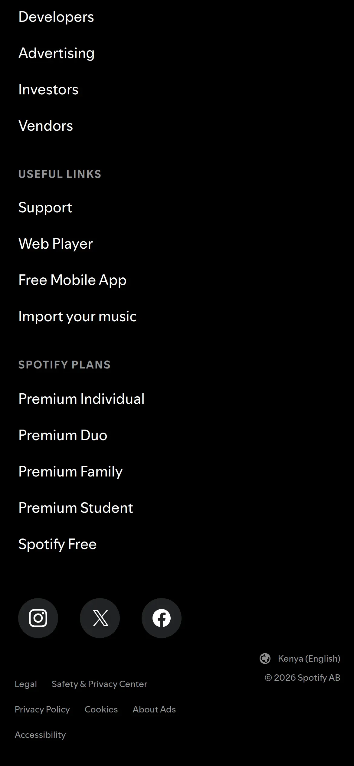View Premium Individual plan
Screen dimensions: 354x766
(82, 399)
